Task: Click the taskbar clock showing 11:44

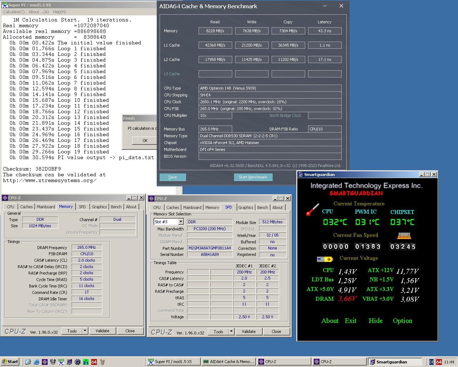Action: click(449, 362)
